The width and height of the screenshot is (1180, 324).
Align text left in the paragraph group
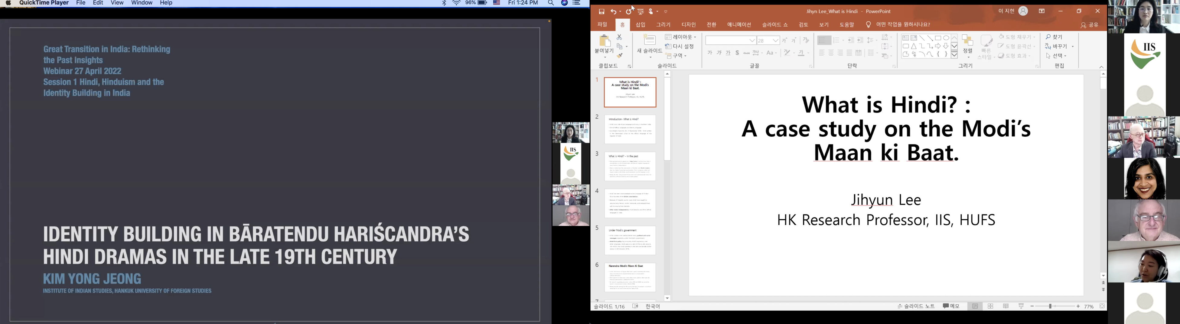822,53
